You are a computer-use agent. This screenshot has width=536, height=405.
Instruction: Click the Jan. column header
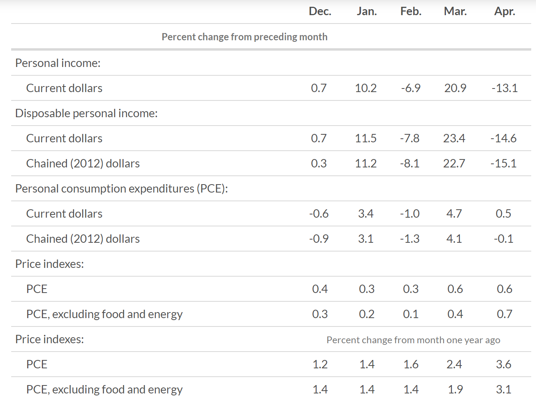(x=367, y=11)
